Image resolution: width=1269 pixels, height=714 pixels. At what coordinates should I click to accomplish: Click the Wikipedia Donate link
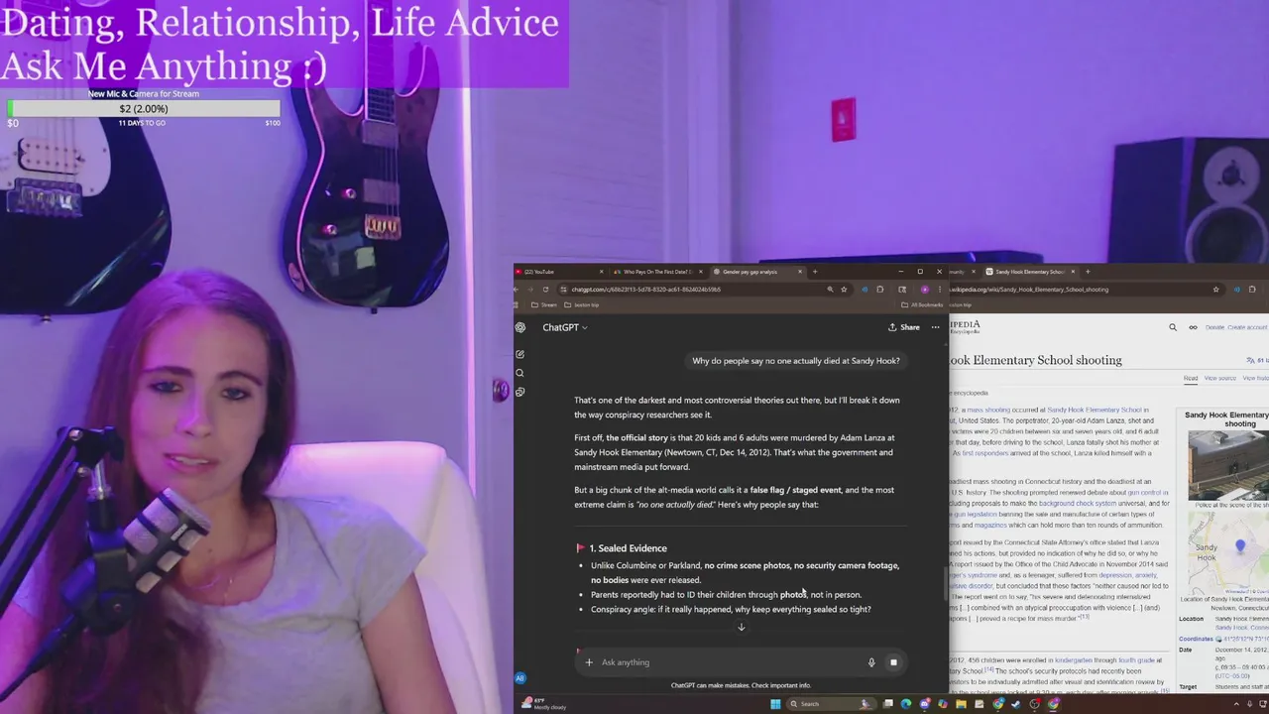click(1214, 327)
